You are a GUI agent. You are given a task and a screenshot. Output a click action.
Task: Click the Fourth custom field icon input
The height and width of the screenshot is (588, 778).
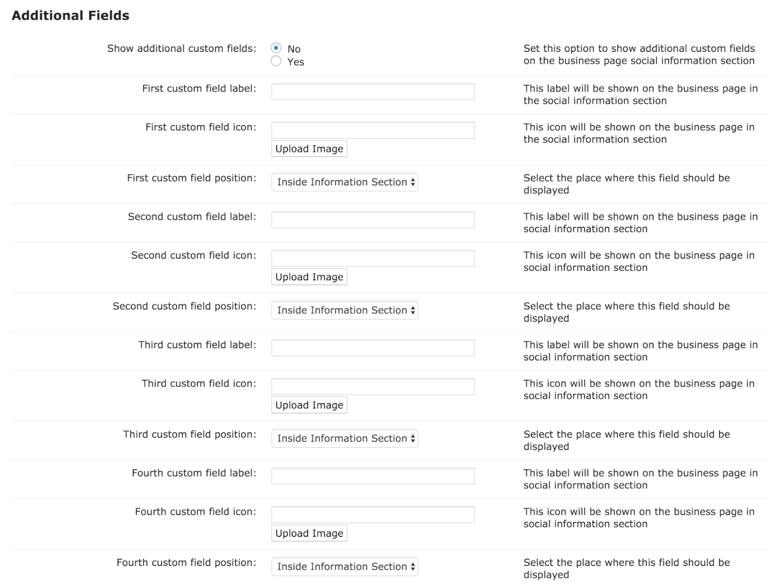pyautogui.click(x=373, y=515)
